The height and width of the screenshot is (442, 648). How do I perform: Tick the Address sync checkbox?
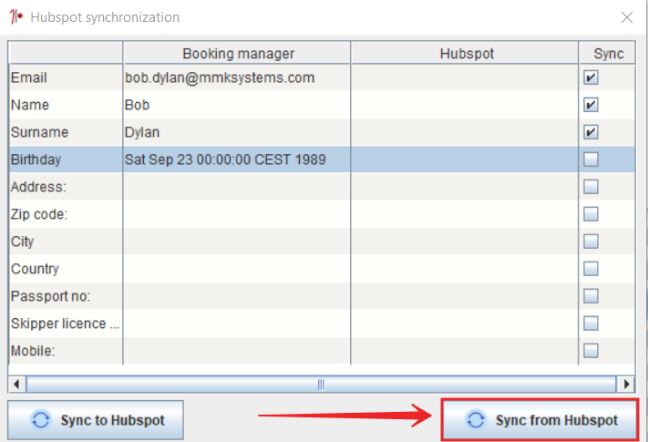coord(591,187)
